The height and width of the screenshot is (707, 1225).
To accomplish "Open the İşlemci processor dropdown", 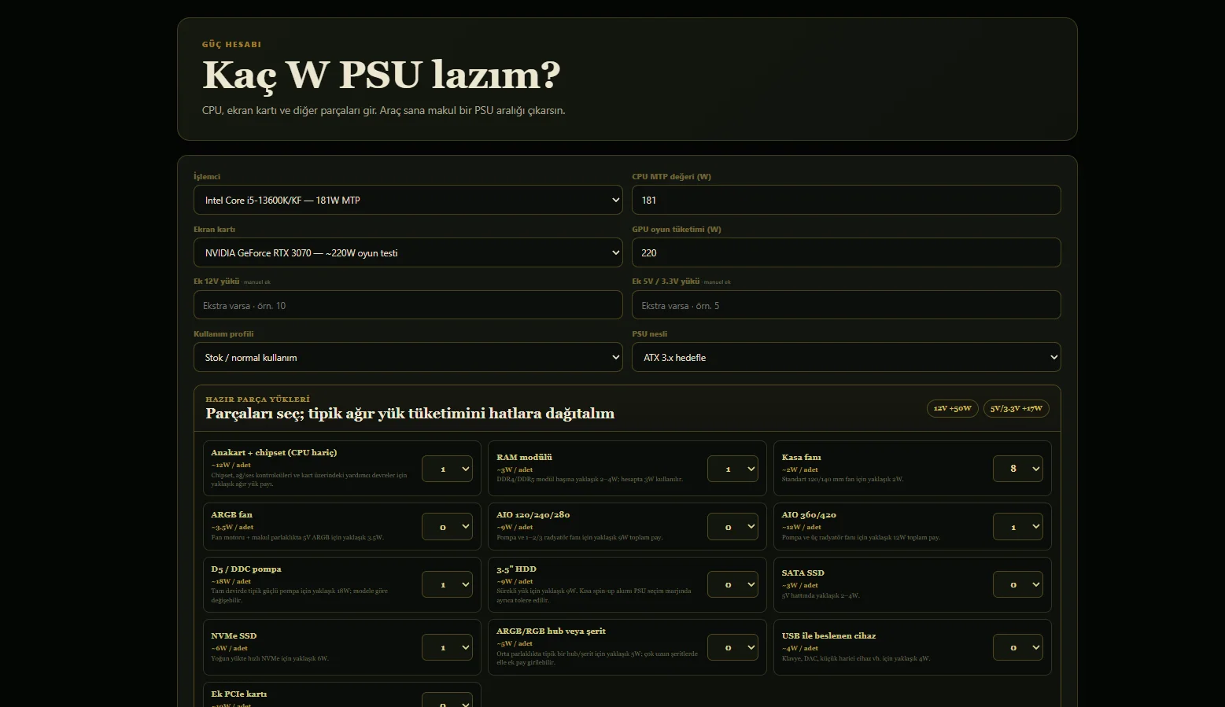I will tap(408, 200).
